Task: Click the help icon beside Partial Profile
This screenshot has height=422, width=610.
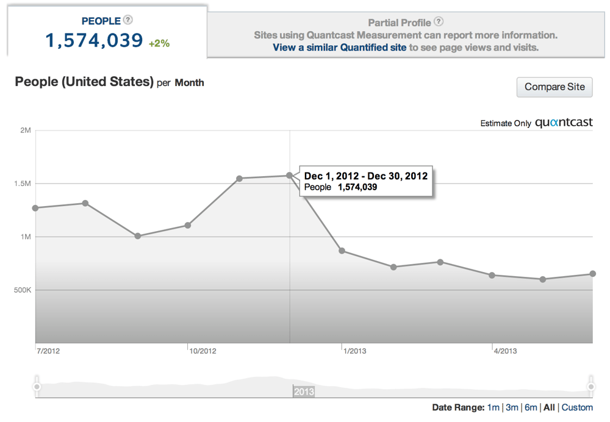Action: (439, 22)
